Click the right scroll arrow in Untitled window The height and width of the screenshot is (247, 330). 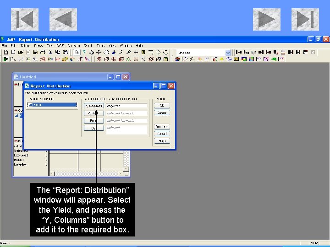[x=121, y=174]
